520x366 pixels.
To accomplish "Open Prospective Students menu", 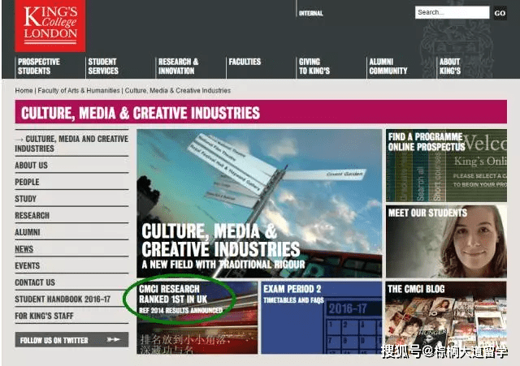I will (x=39, y=67).
